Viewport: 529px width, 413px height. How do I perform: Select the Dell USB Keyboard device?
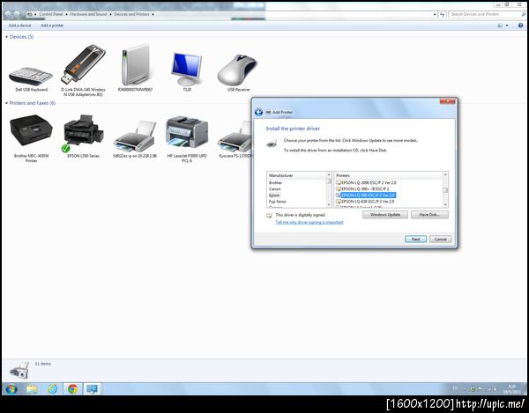point(31,78)
